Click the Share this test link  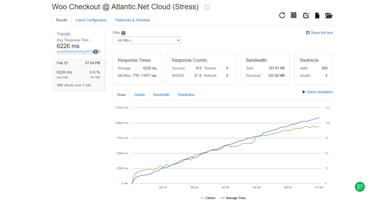click(320, 33)
